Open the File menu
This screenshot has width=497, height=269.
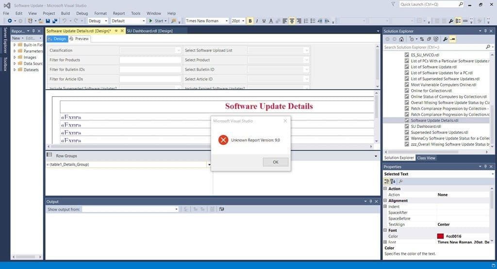tap(6, 13)
